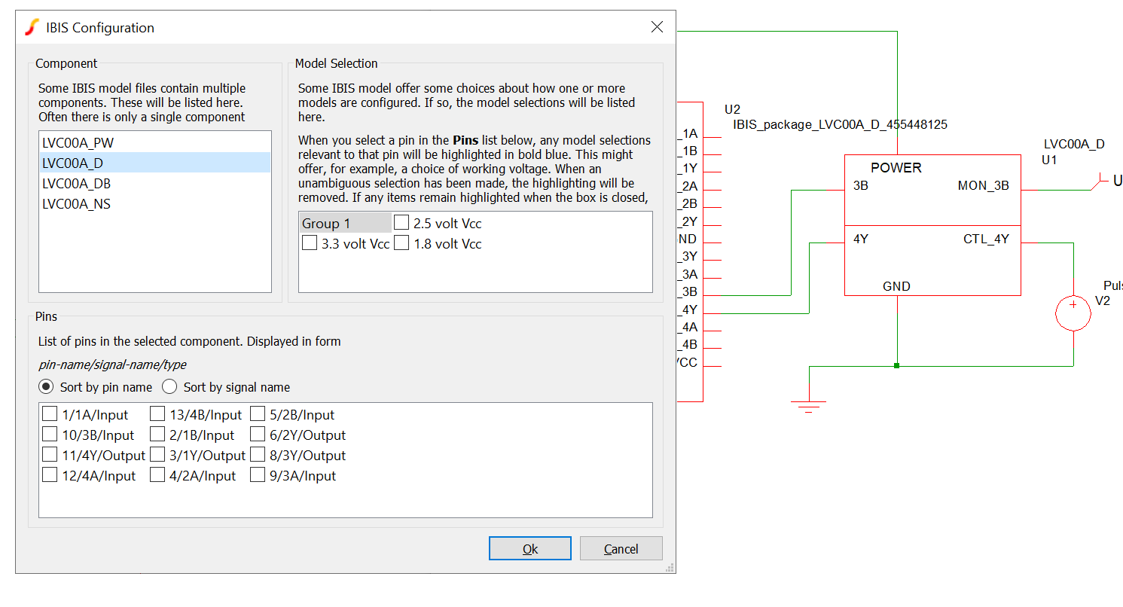Image resolution: width=1123 pixels, height=607 pixels.
Task: Click the ground symbol in the schematic
Action: (x=808, y=405)
